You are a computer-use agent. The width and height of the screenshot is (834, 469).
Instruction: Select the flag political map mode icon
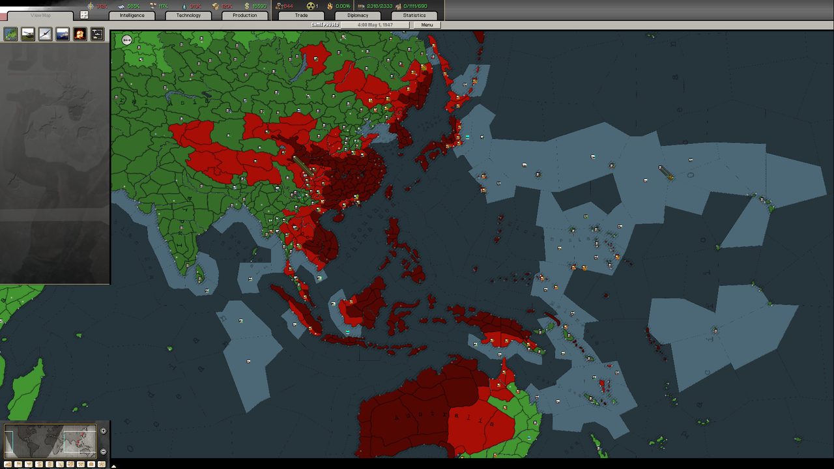click(x=18, y=464)
